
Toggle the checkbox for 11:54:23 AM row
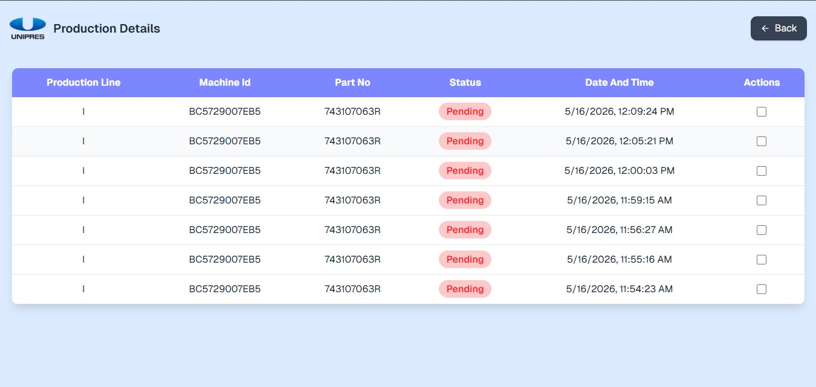pos(762,289)
